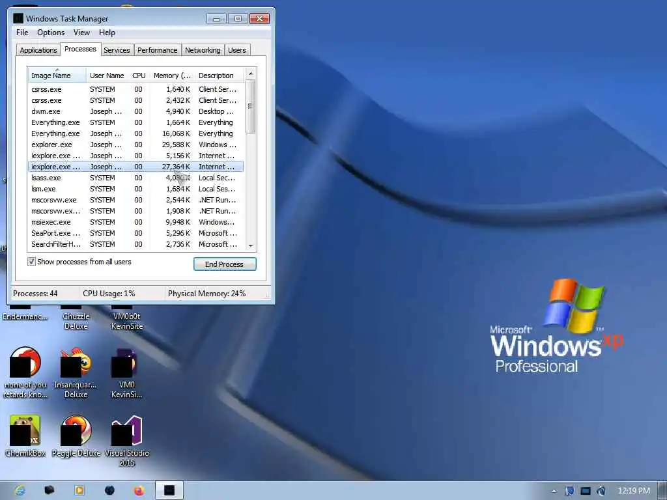Select the SearchFilterH... process row

pos(136,244)
